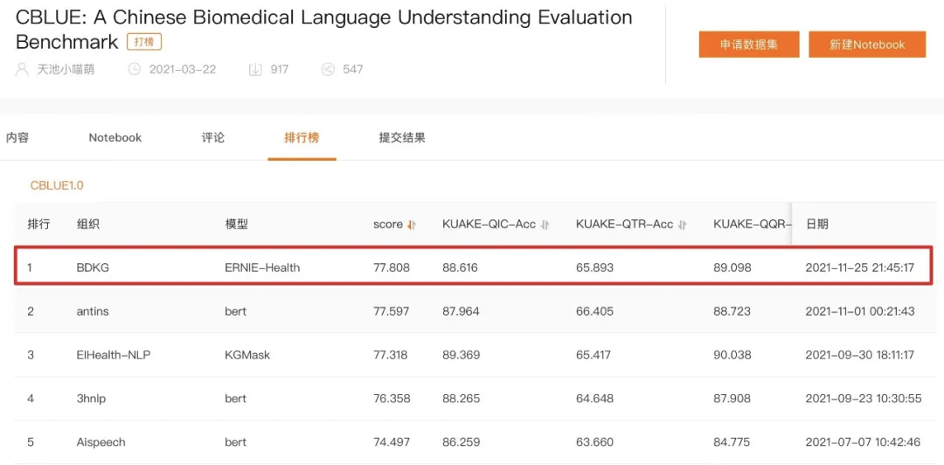Click the 打榜 badge tag
This screenshot has height=465, width=944.
[x=144, y=43]
